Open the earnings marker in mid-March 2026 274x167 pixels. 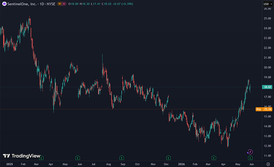(x=214, y=158)
